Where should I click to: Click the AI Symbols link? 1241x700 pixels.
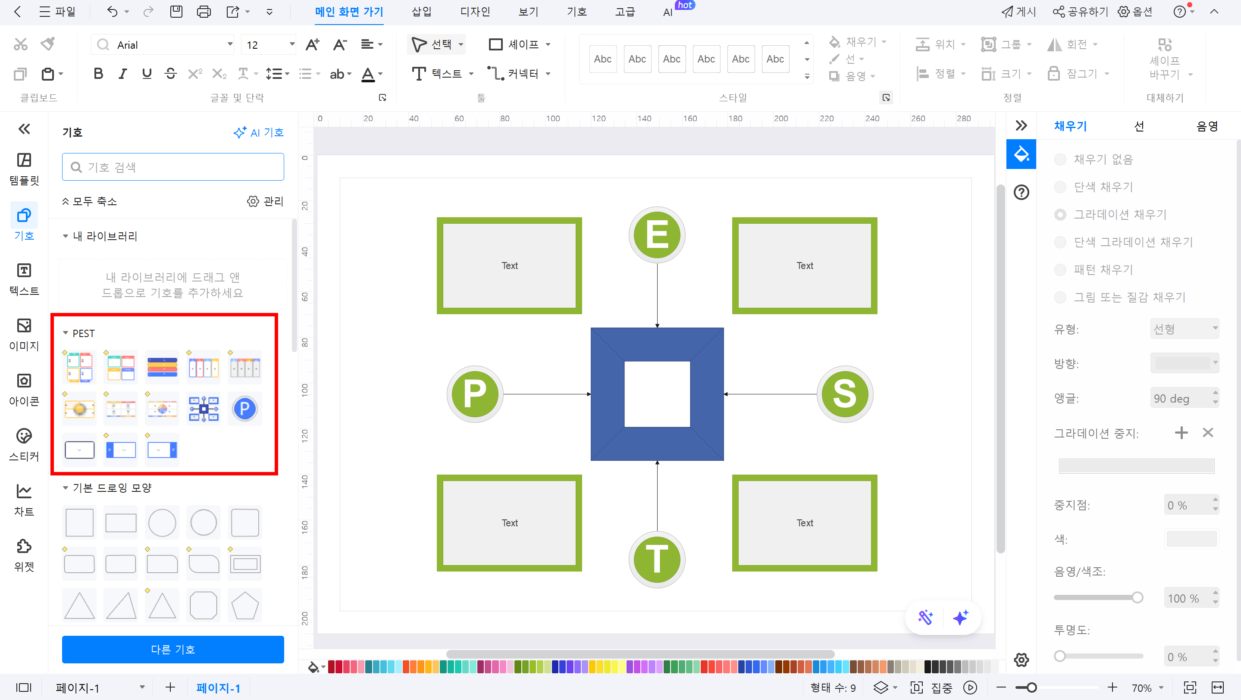tap(259, 132)
